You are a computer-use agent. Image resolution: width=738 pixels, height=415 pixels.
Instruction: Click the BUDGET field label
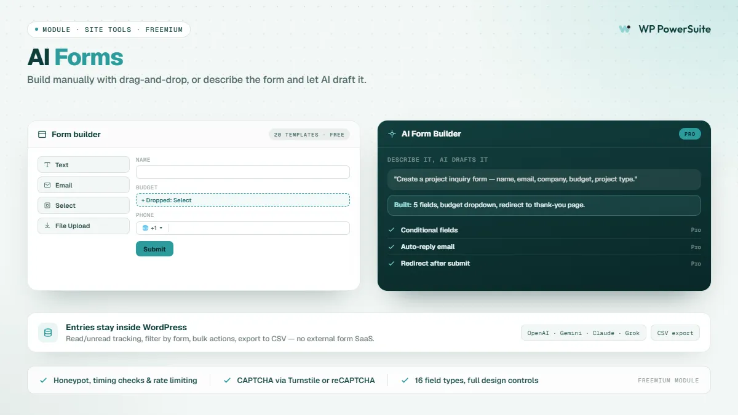click(147, 188)
